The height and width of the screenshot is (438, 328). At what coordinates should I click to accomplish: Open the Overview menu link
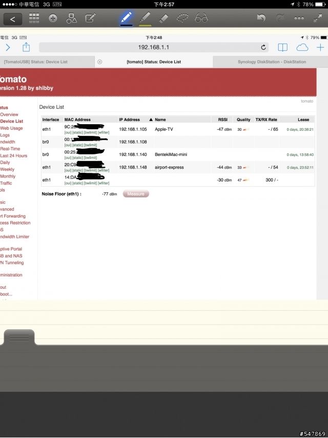point(9,114)
